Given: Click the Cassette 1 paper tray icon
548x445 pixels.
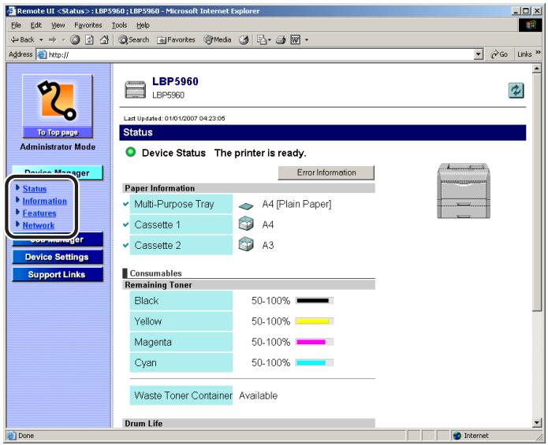Looking at the screenshot, I should [246, 224].
